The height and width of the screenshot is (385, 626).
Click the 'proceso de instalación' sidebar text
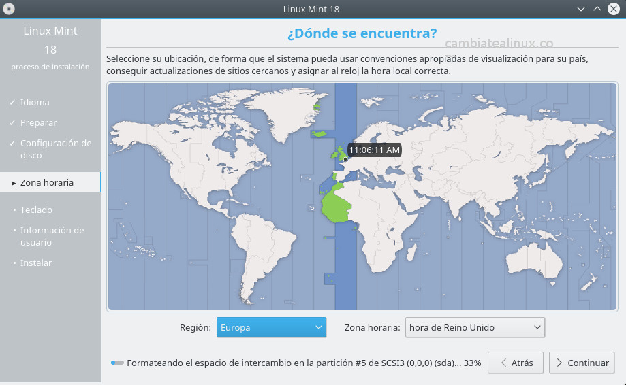click(x=50, y=67)
